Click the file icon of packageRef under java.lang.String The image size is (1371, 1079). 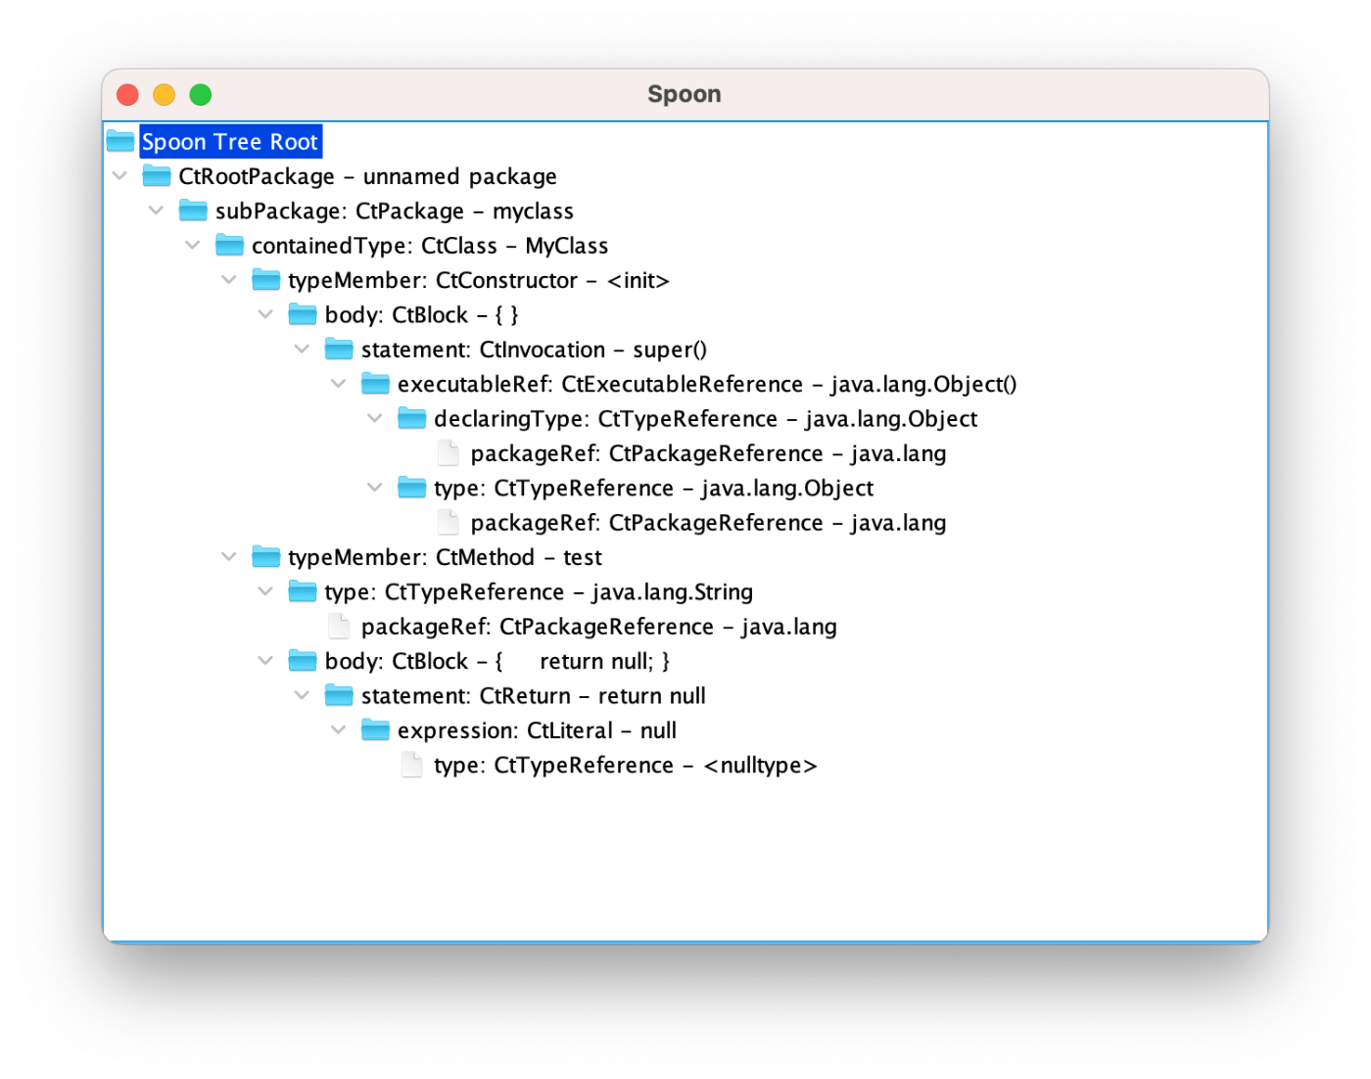click(x=339, y=627)
